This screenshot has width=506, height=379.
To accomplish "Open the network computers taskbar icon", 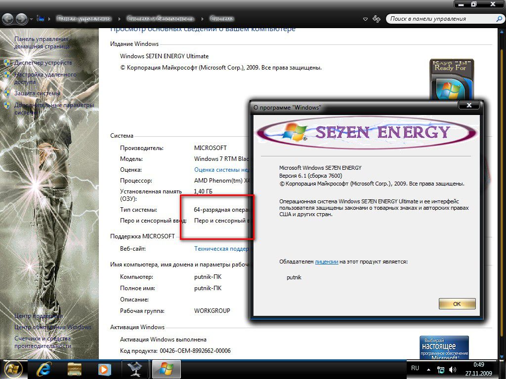I will click(135, 369).
